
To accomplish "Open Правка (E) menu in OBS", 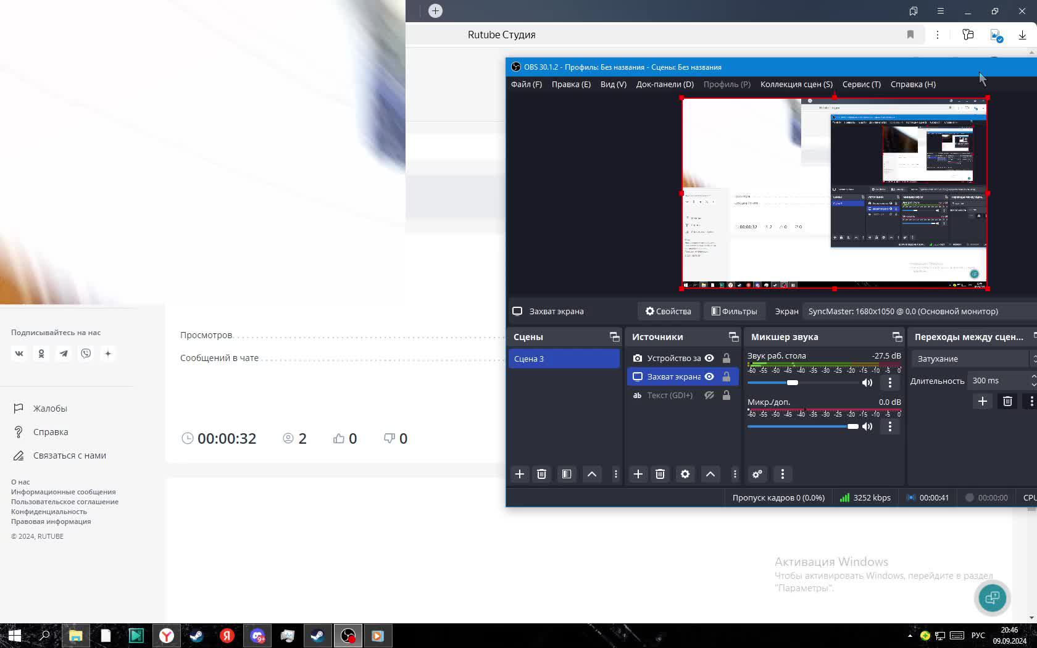I will point(571,84).
